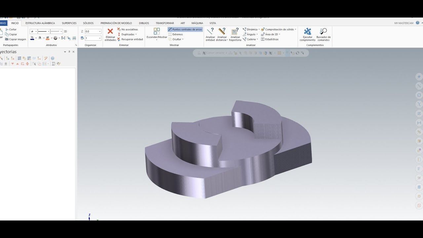The width and height of the screenshot is (423, 238).
Task: Click the red X Eliminar entidades icon
Action: pos(110,31)
